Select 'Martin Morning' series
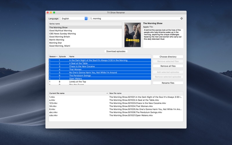Image resolution: width=232 pixels, height=145 pixels. tap(85, 40)
